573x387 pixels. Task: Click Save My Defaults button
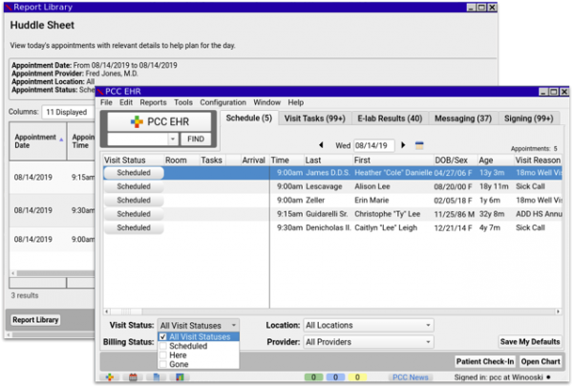point(530,342)
